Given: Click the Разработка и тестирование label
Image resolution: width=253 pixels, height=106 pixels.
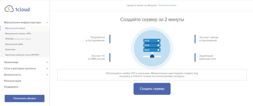Looking at the screenshot, I should point(95,39).
